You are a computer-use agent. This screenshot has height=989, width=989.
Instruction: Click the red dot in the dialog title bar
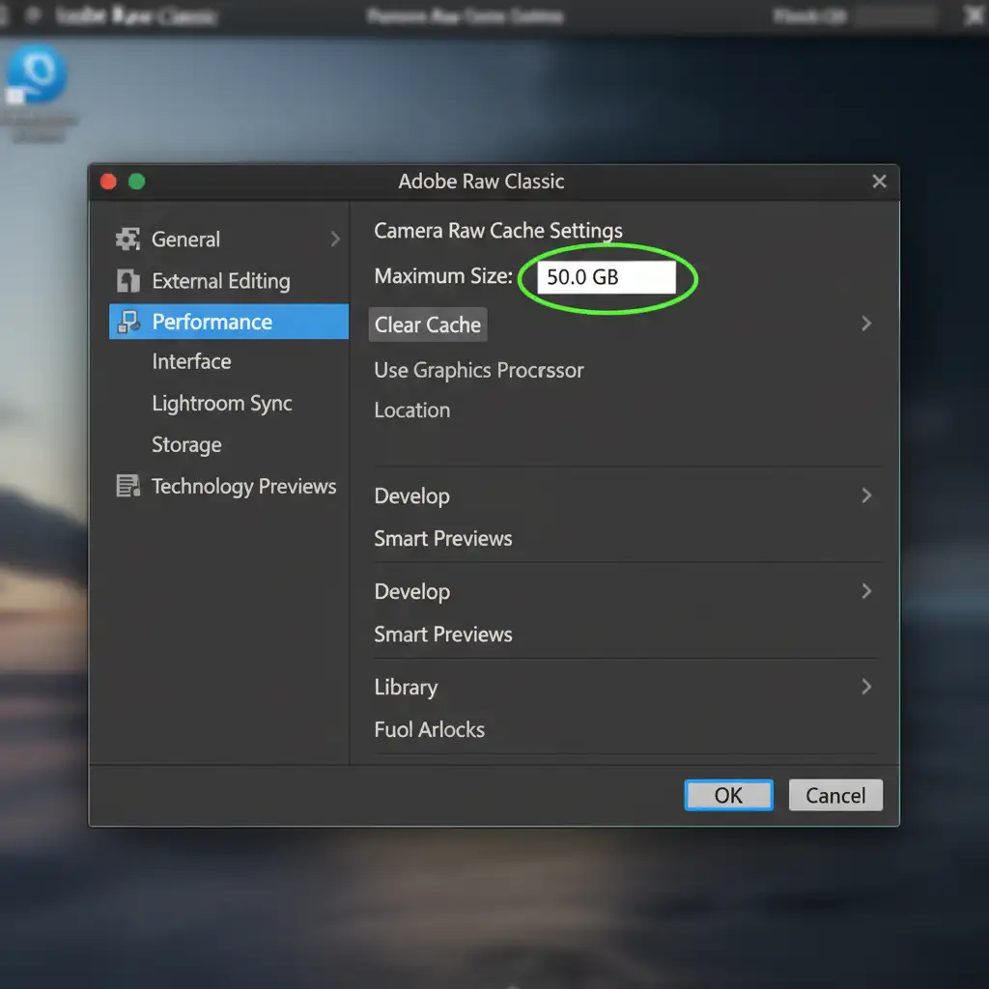(108, 182)
